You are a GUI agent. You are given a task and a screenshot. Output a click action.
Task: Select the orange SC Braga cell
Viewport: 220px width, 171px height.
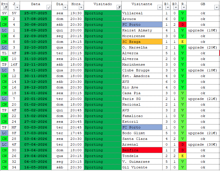[x=142, y=42]
